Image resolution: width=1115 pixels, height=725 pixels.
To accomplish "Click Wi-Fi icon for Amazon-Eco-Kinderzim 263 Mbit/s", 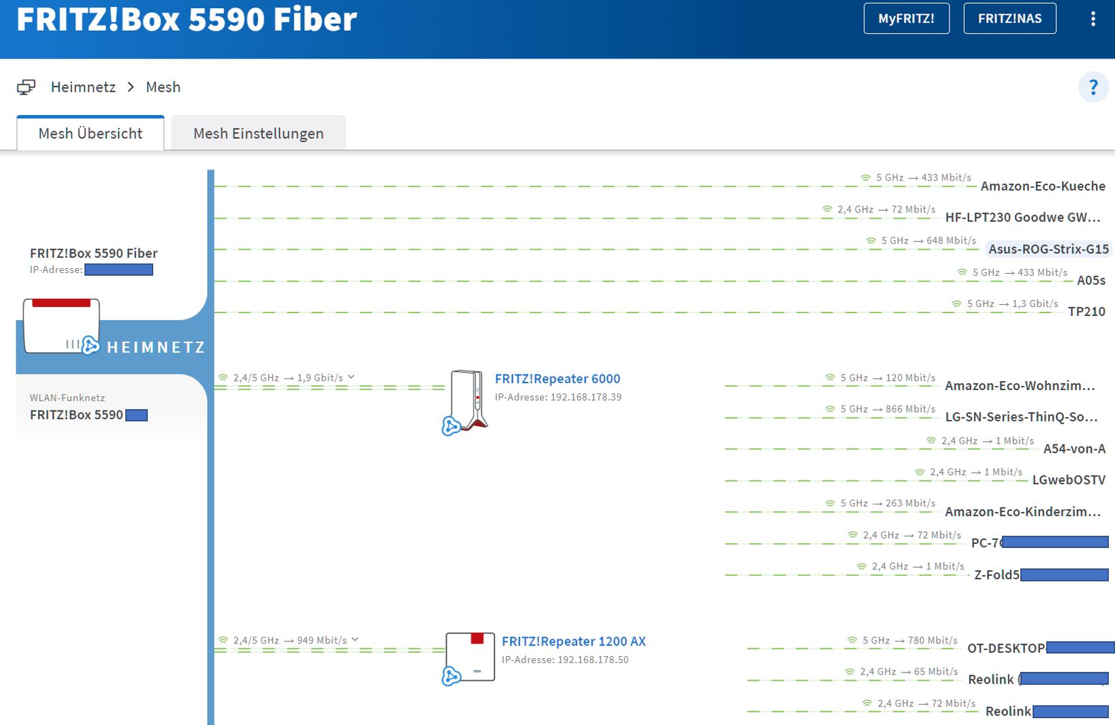I will 830,503.
